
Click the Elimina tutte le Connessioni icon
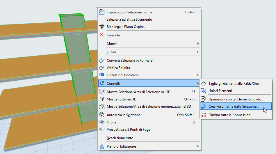(x=204, y=115)
